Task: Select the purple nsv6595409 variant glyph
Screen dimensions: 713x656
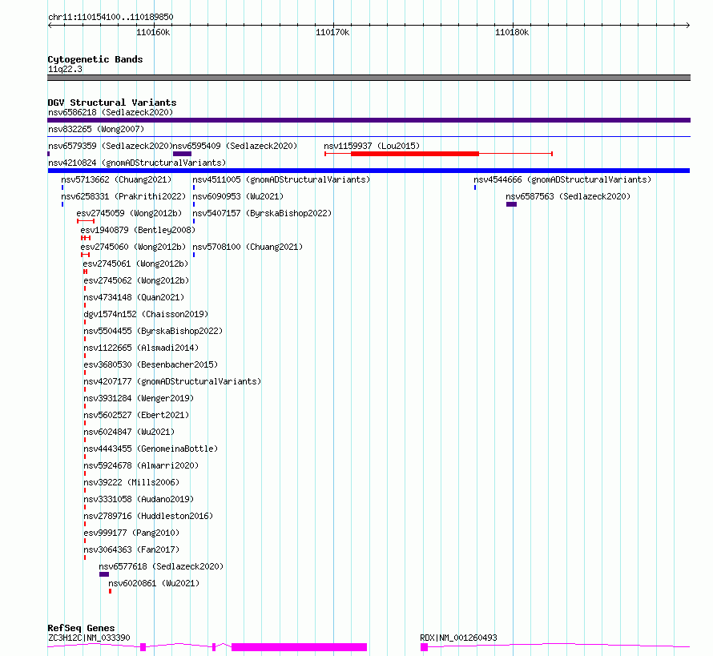Action: (183, 154)
